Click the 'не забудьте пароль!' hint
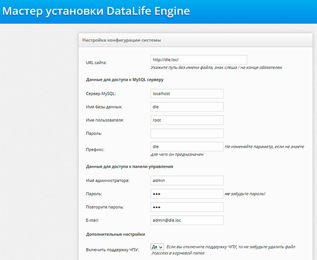The height and width of the screenshot is (260, 317). click(245, 194)
